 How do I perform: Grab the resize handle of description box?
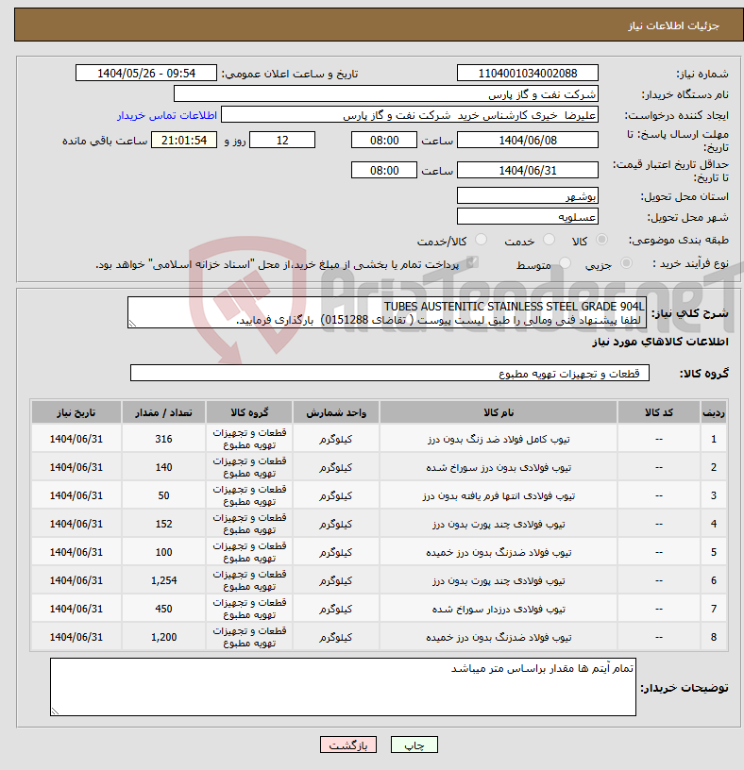point(132,323)
